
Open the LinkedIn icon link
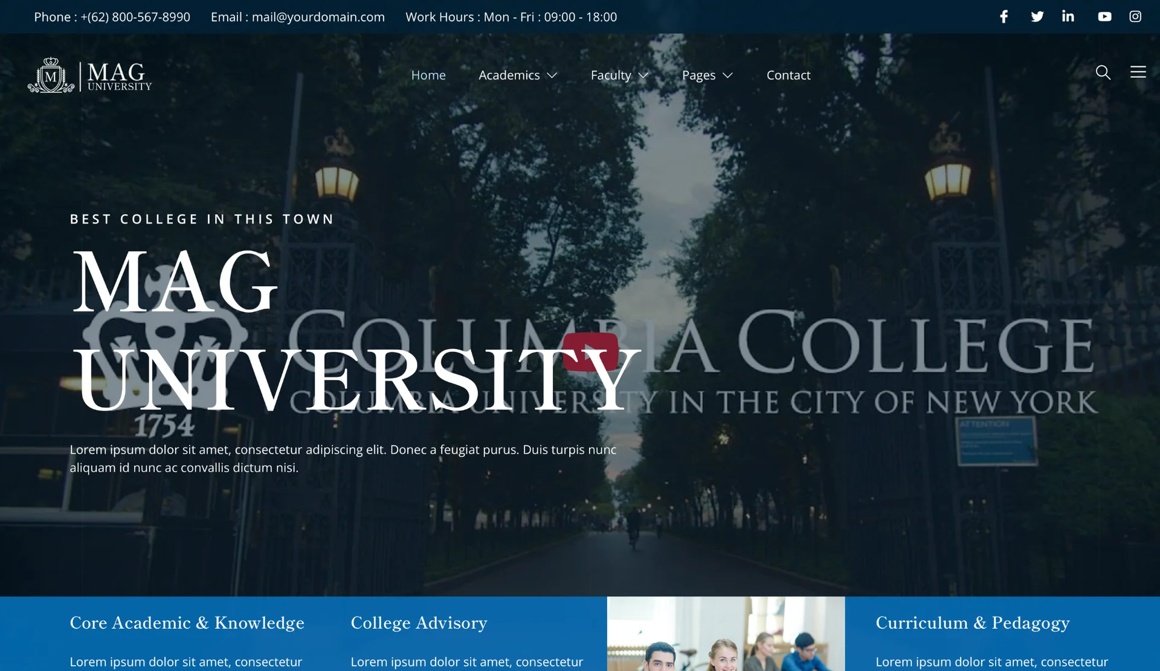pyautogui.click(x=1068, y=17)
